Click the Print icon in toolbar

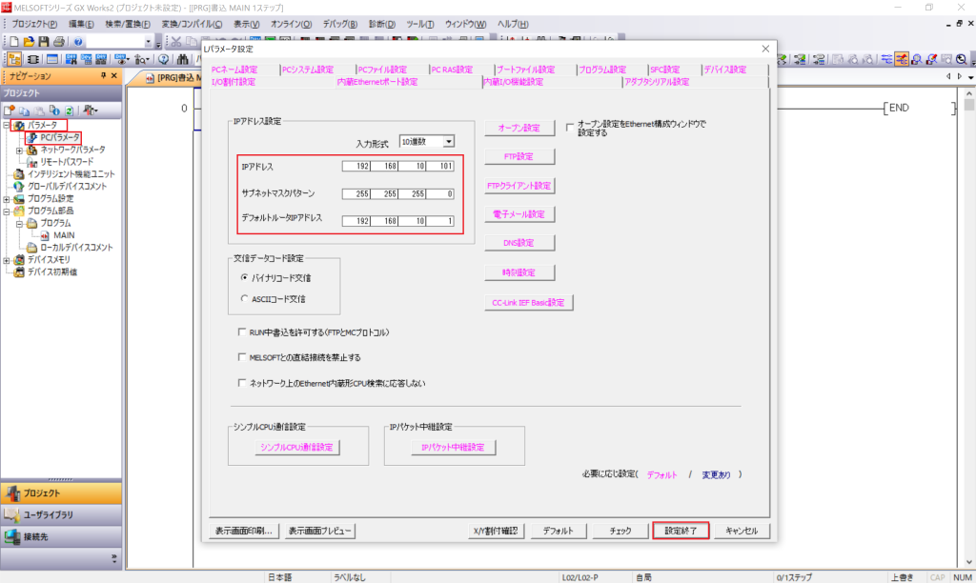pos(58,42)
